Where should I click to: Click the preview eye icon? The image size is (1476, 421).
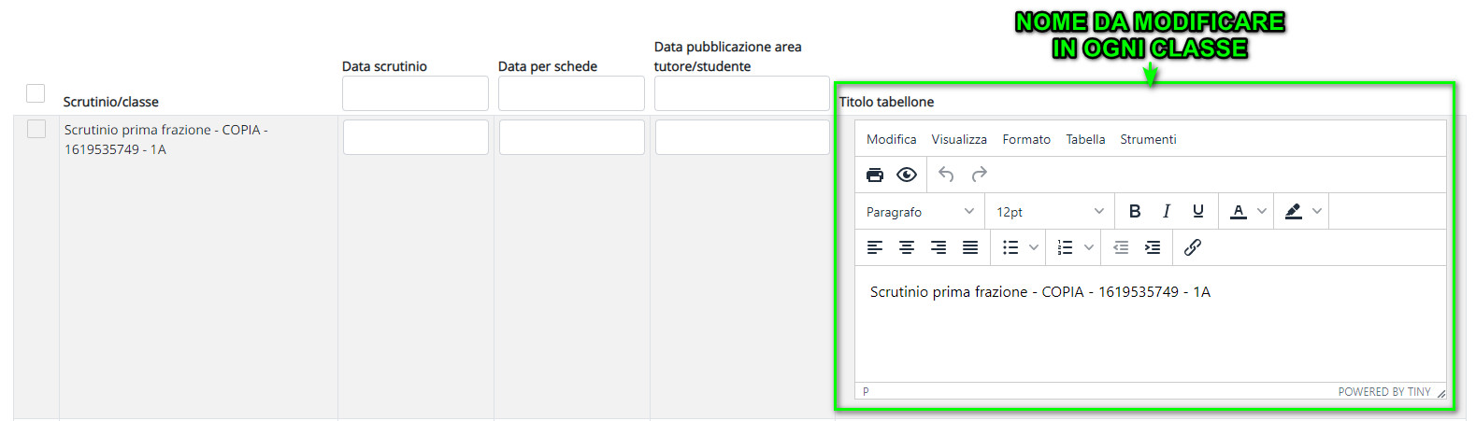(x=907, y=175)
